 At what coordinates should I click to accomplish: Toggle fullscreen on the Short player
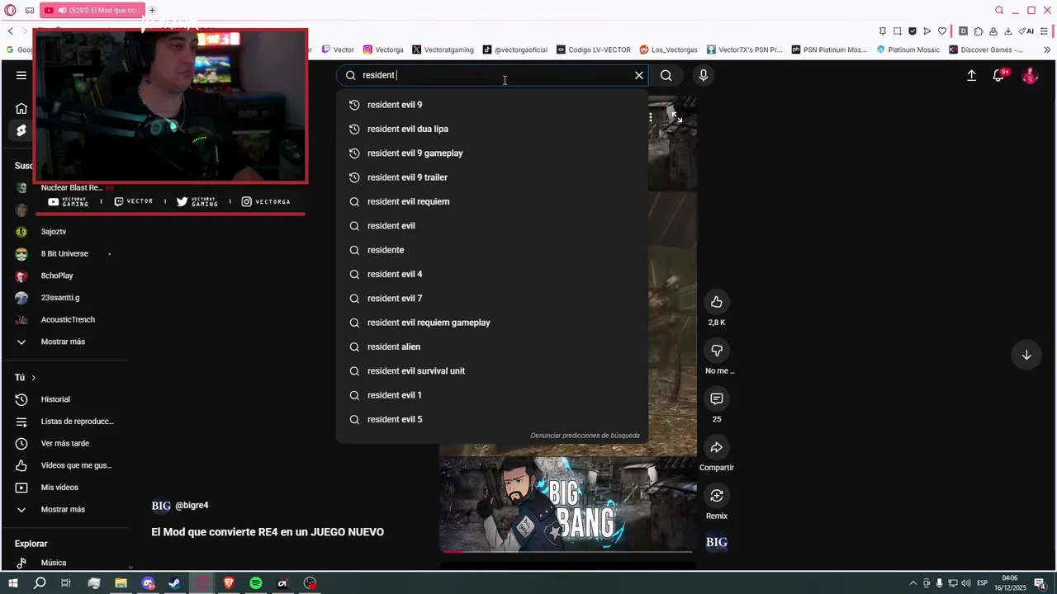coord(676,118)
